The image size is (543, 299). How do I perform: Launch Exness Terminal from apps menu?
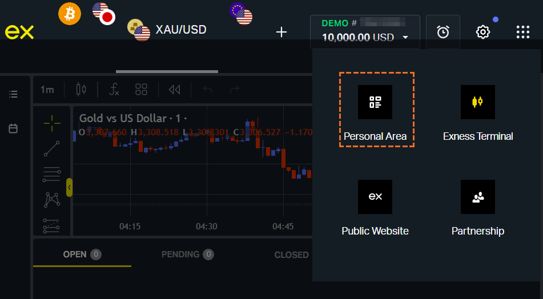click(478, 111)
